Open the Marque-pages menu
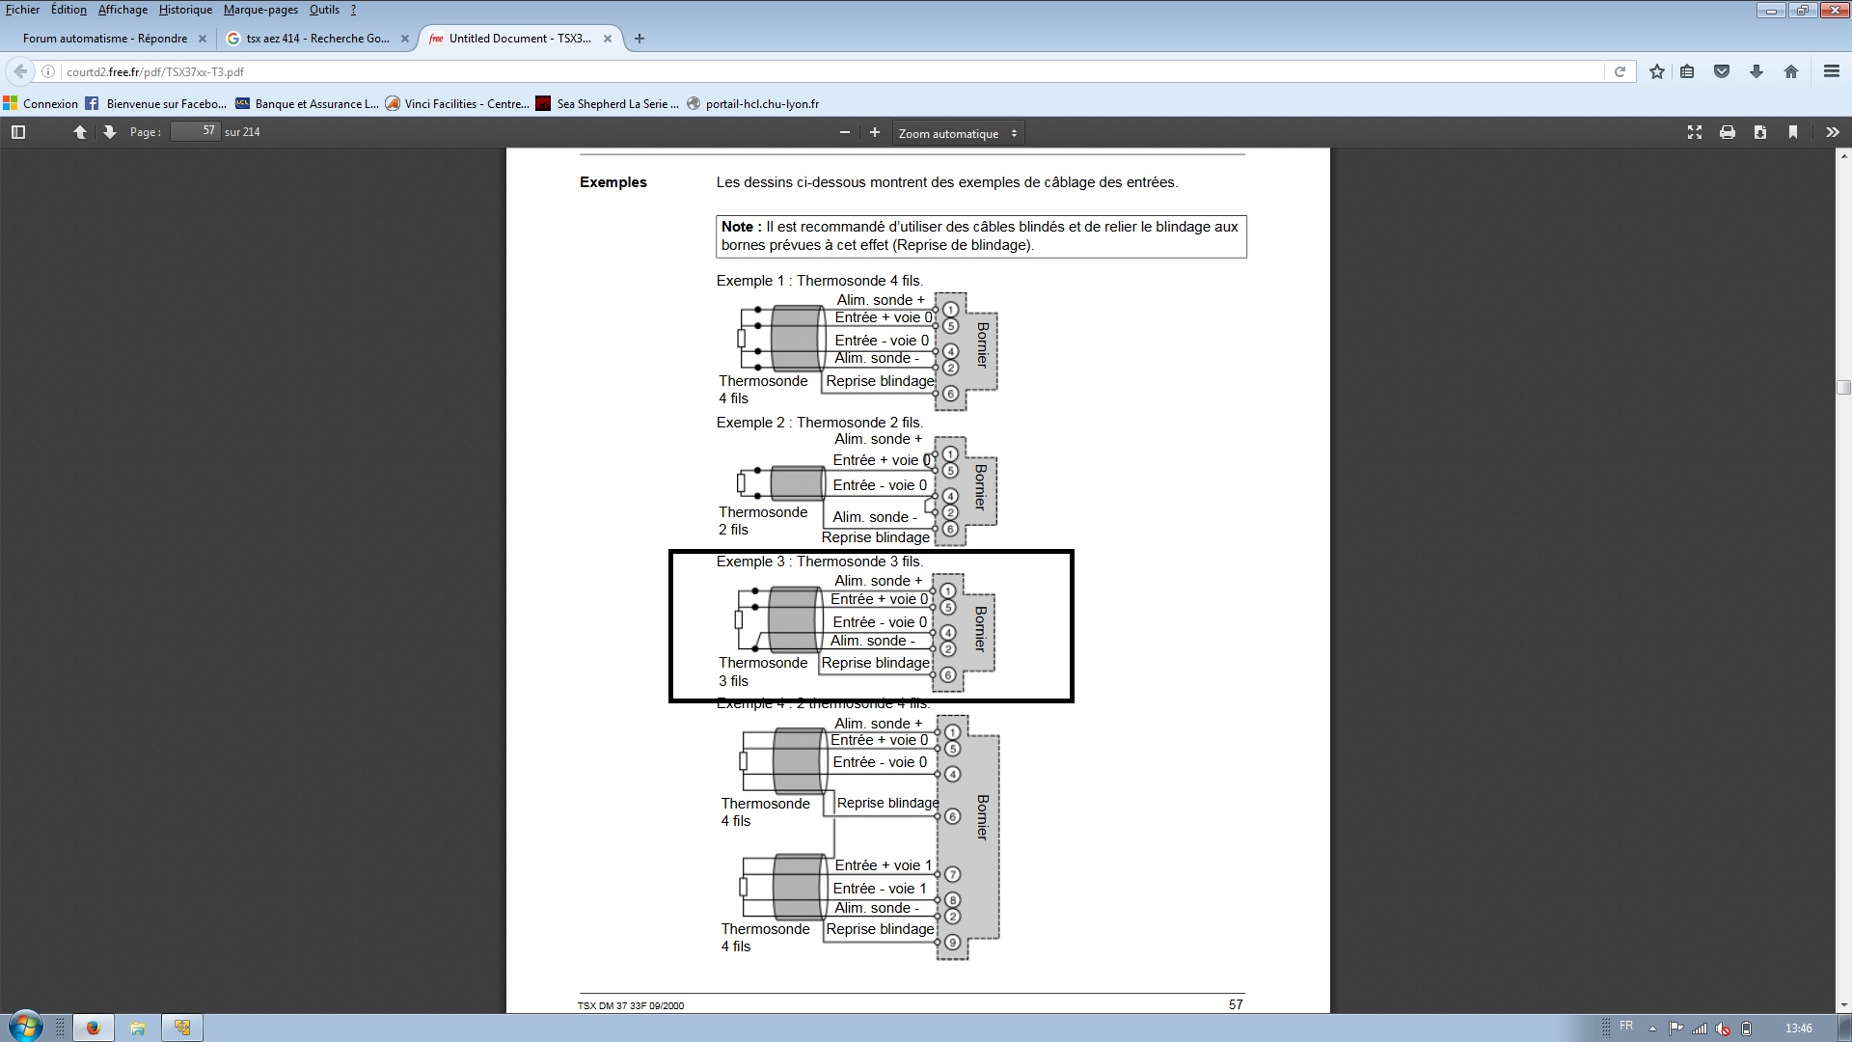 point(260,10)
